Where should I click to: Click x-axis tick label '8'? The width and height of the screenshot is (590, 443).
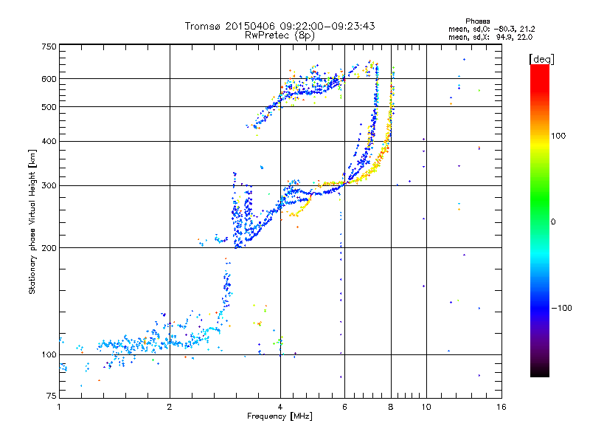point(391,407)
